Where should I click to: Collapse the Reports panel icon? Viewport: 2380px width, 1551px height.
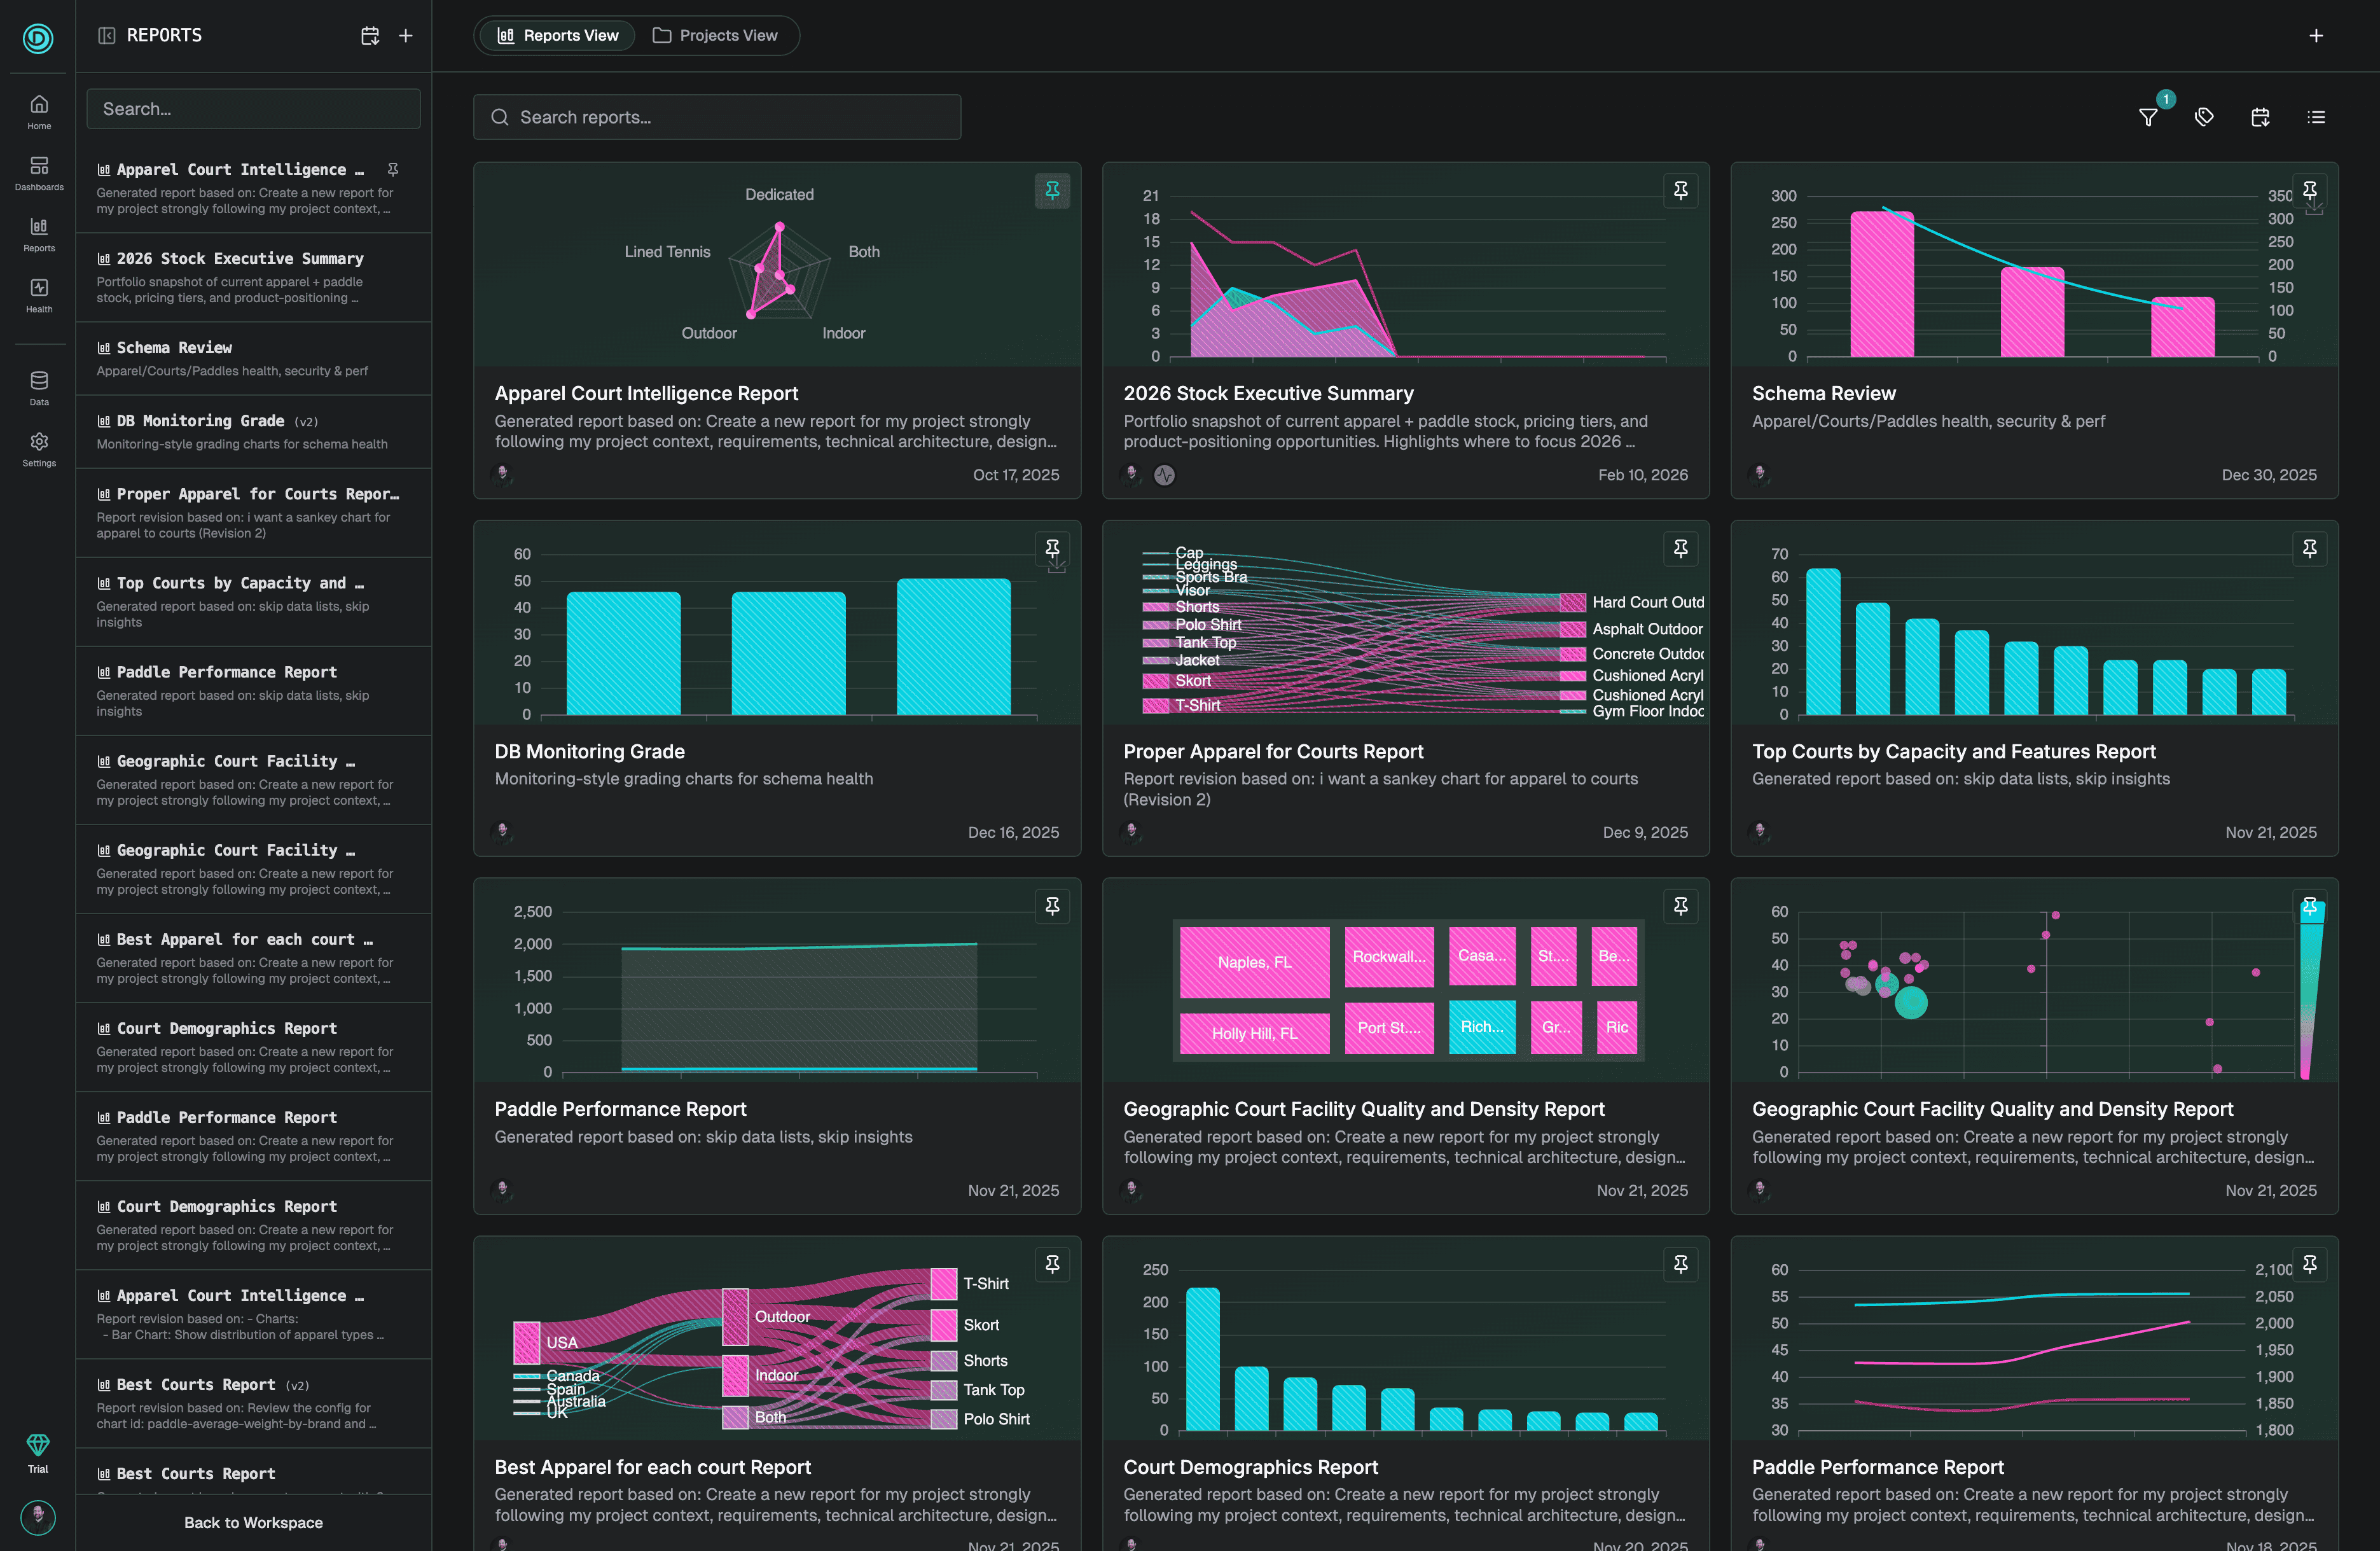pos(107,35)
